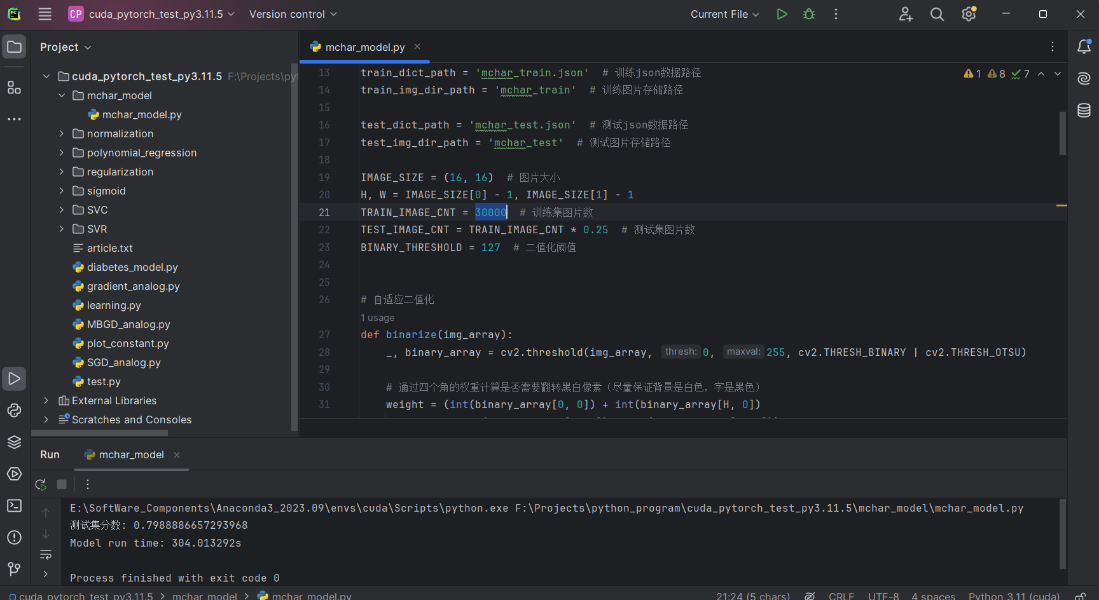Open Search Everywhere
This screenshot has width=1099, height=600.
(937, 14)
